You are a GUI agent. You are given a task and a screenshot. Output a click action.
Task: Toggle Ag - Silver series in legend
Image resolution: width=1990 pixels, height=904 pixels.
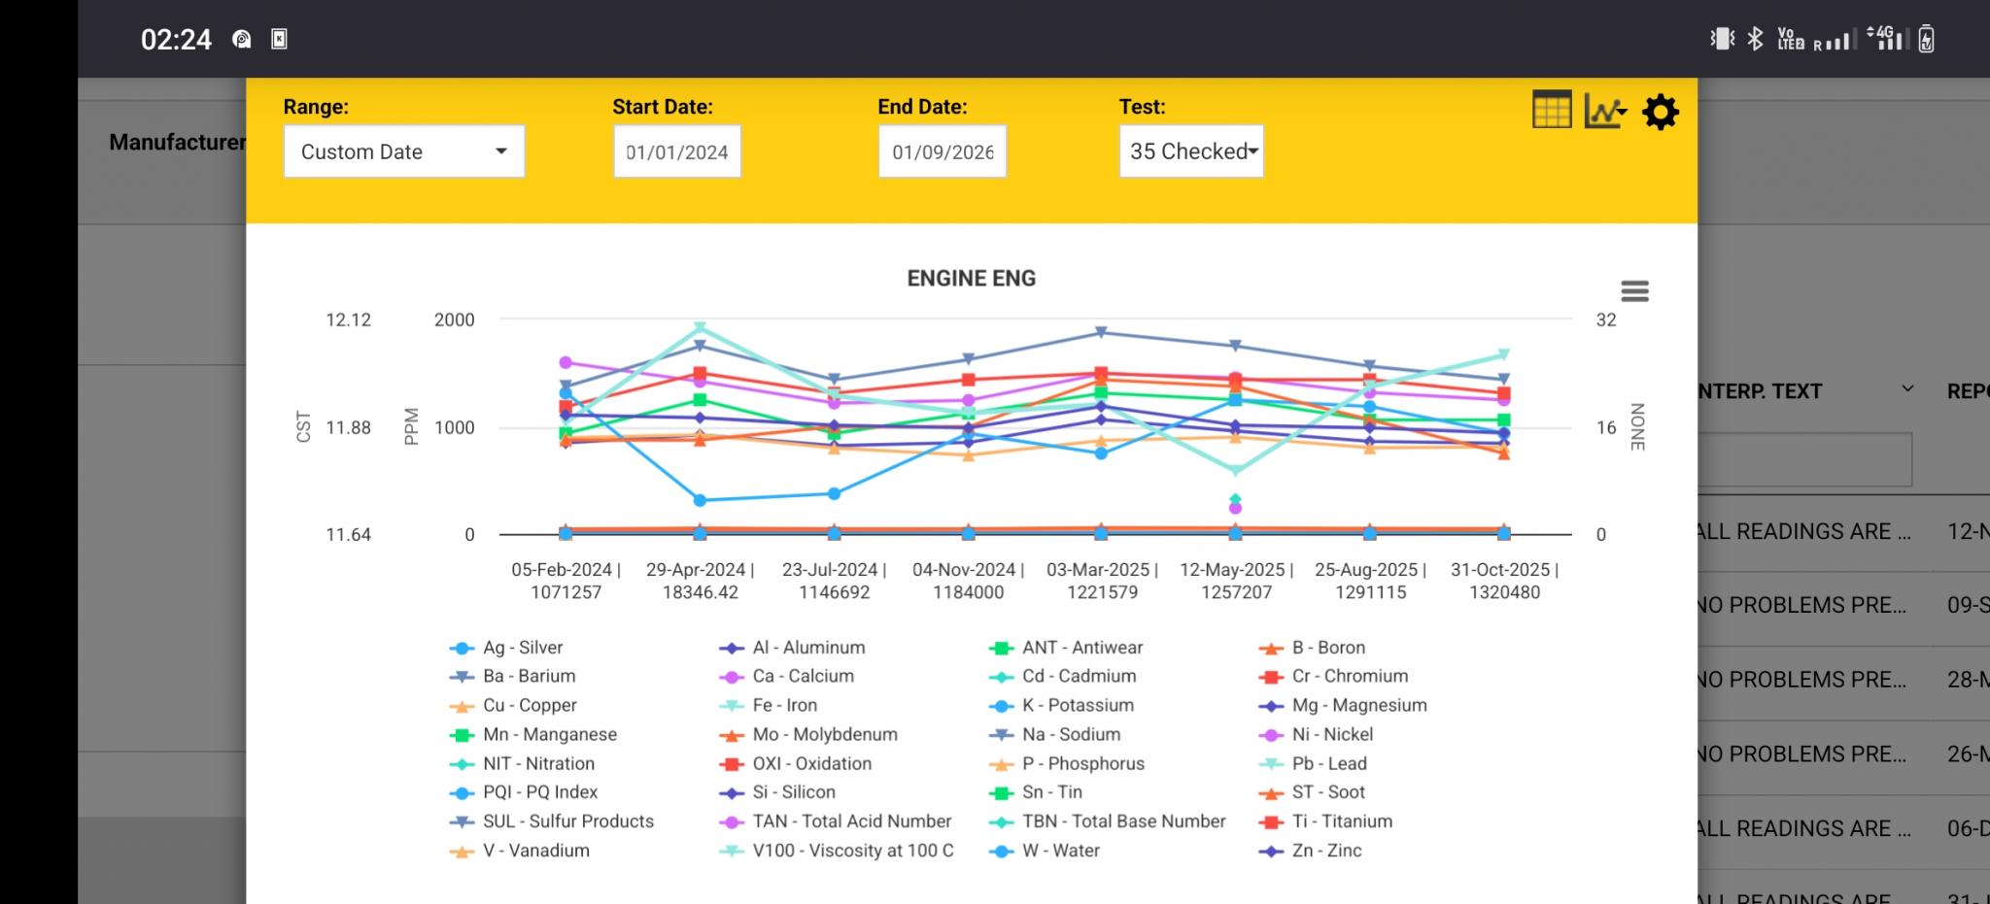[x=522, y=648]
